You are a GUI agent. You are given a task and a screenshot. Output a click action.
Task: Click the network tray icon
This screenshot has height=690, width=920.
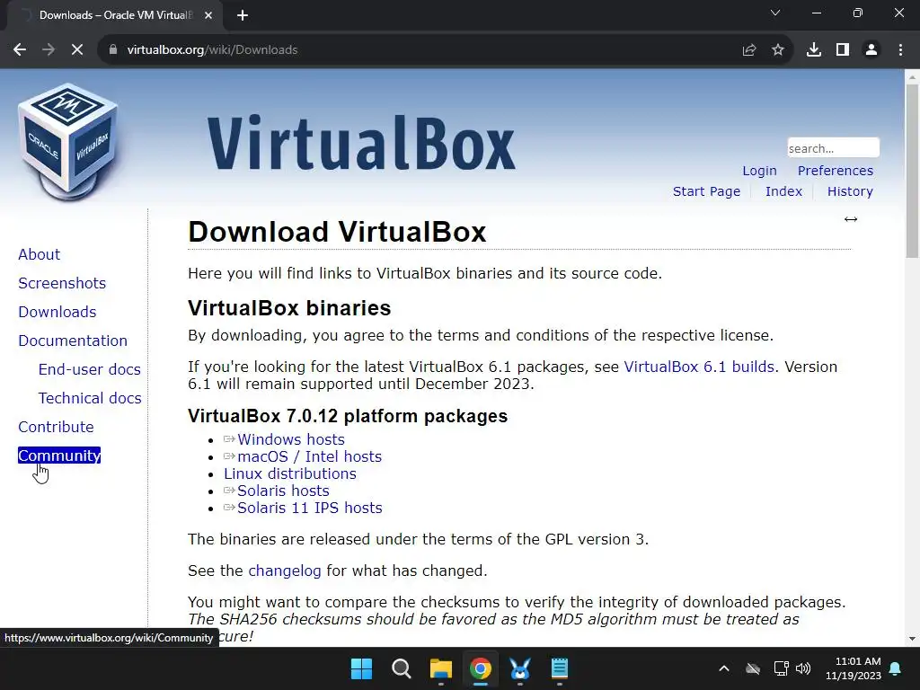pyautogui.click(x=781, y=668)
